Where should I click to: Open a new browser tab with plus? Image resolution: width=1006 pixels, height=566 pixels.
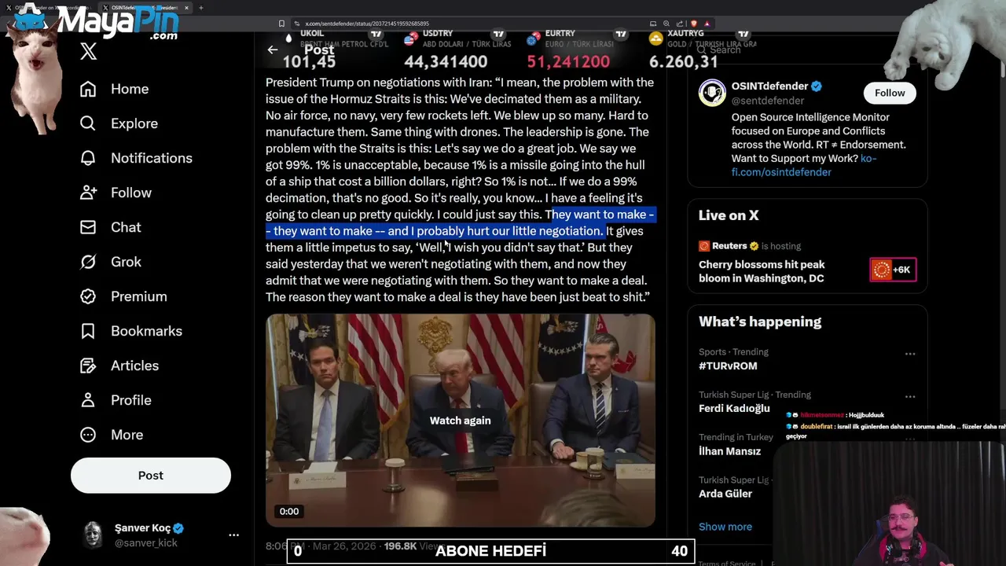pos(201,8)
